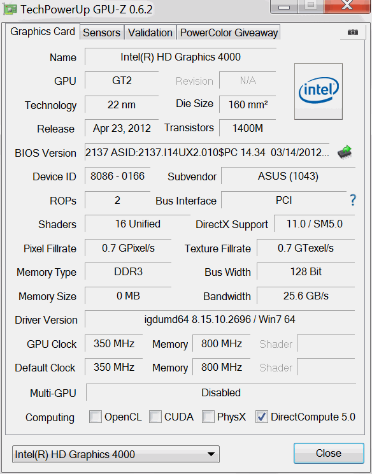Click the BIOS save chip icon

pyautogui.click(x=345, y=152)
